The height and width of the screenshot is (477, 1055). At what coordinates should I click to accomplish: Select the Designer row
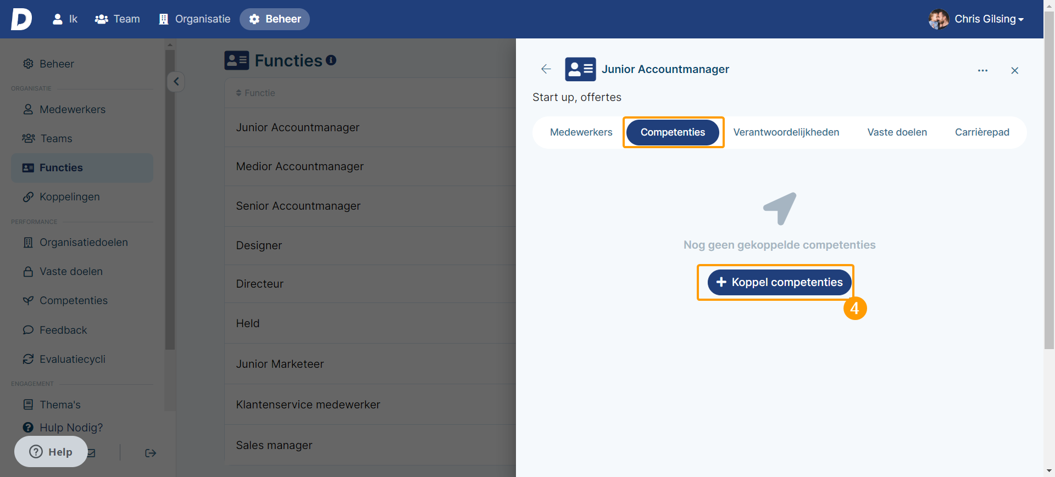370,245
